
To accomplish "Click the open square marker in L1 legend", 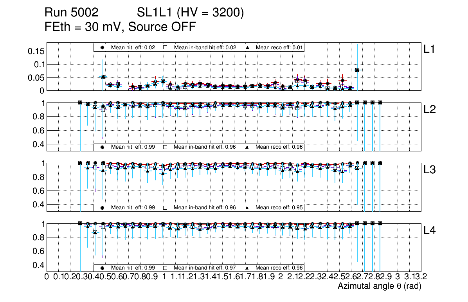I will pos(165,47).
